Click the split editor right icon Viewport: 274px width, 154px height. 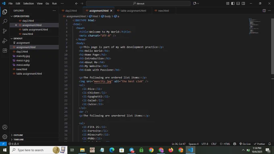264,10
